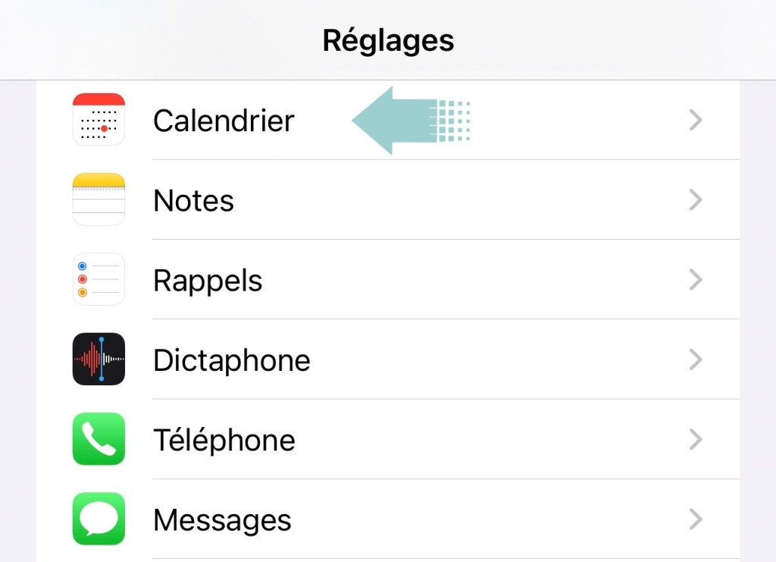
Task: Expand the Calendrier row chevron
Action: point(696,120)
